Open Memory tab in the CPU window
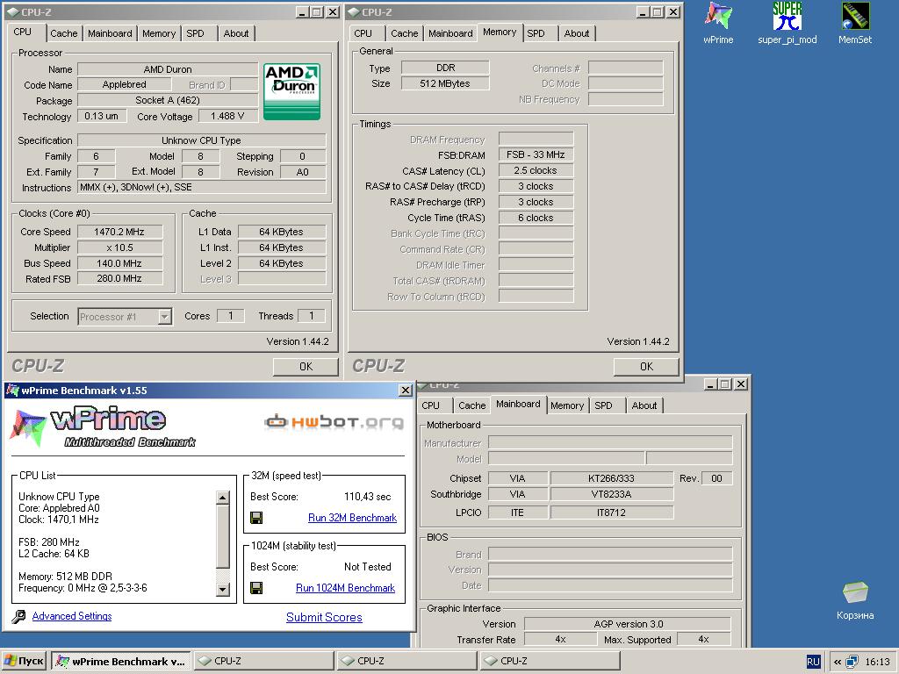This screenshot has height=674, width=899. 159,33
